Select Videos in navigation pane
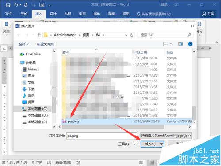This screenshot has width=221, height=166. 31,70
